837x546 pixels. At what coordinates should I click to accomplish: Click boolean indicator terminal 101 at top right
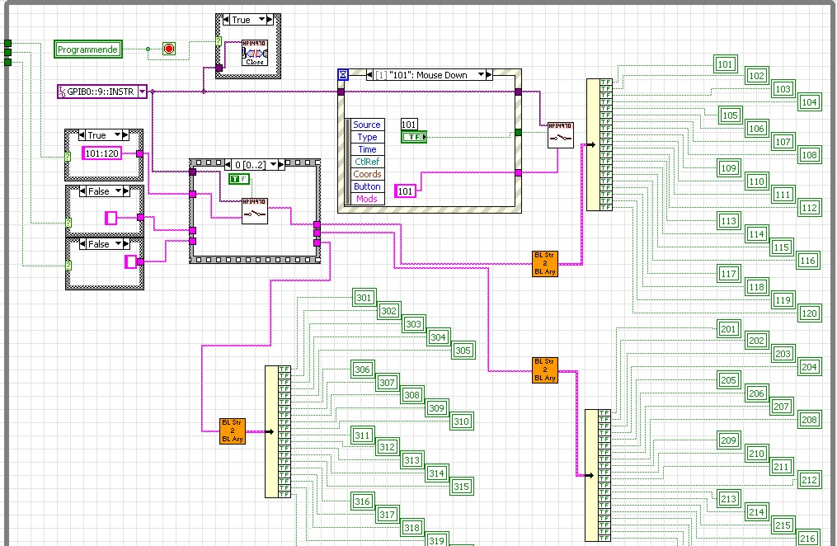(x=726, y=64)
